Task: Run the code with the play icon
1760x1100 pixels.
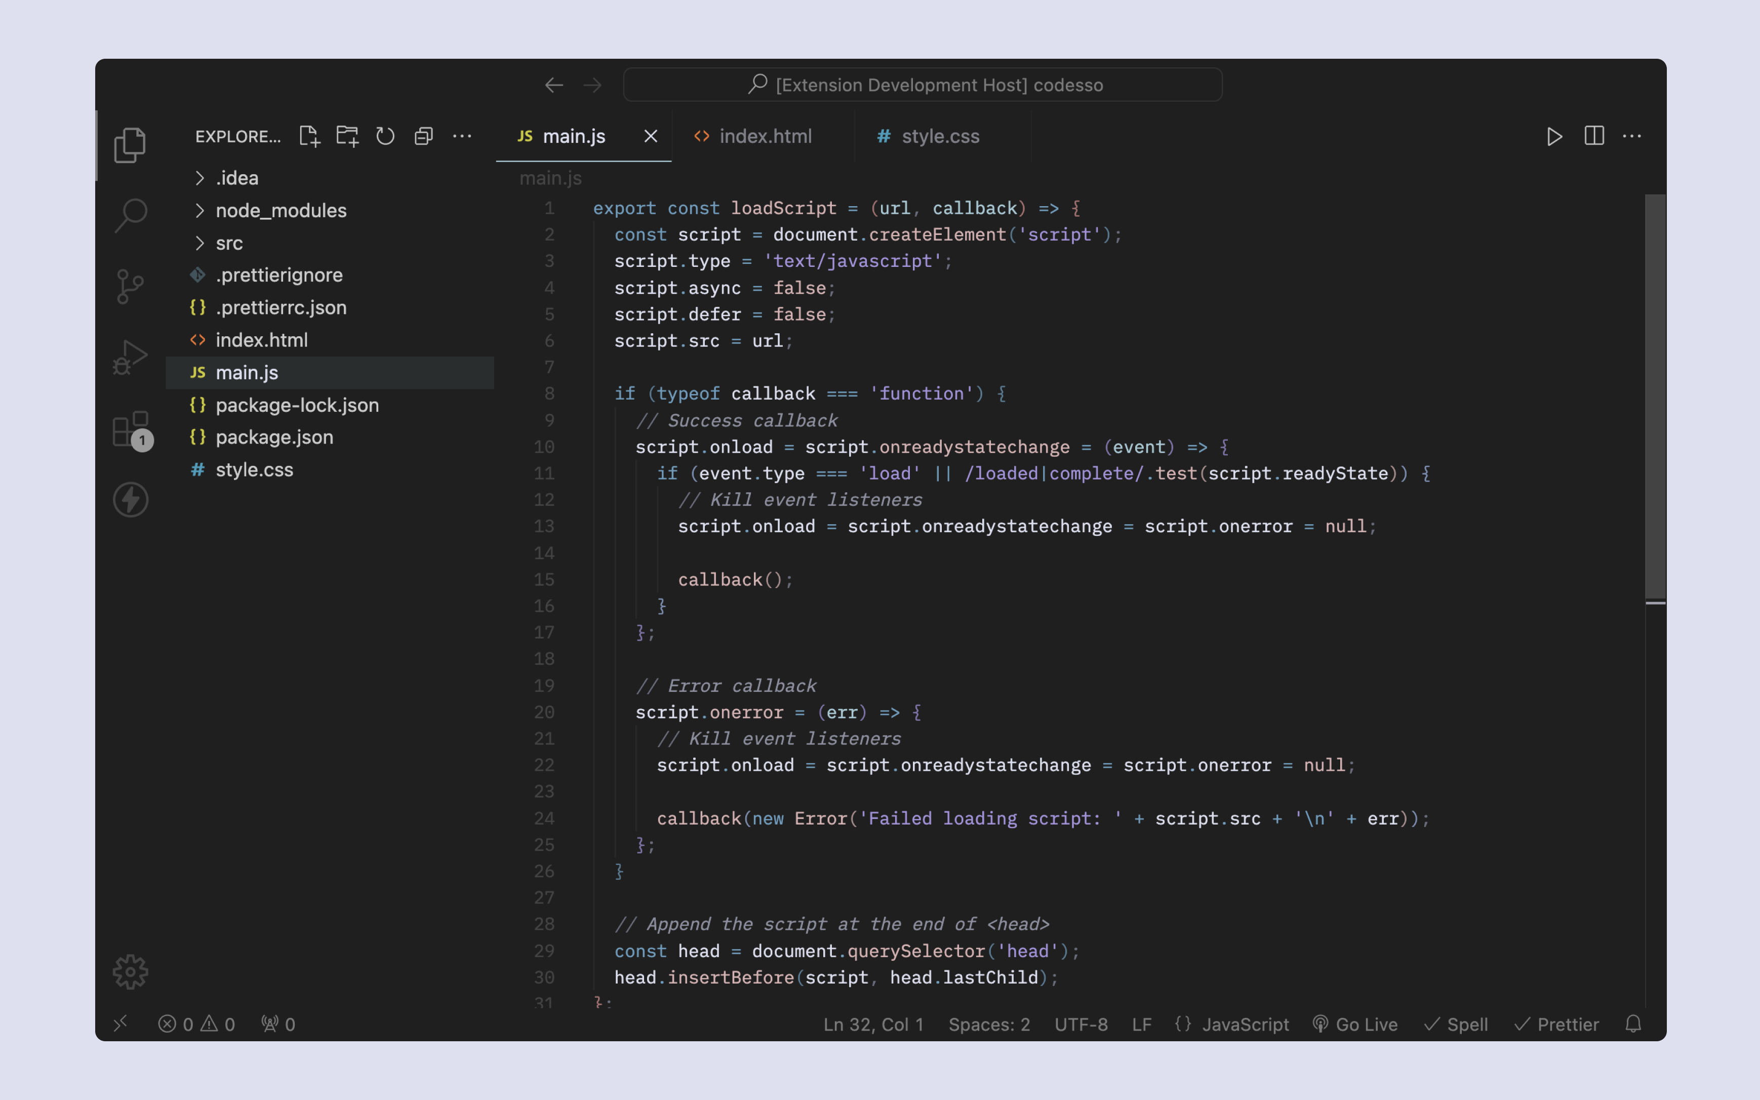Action: 1554,136
